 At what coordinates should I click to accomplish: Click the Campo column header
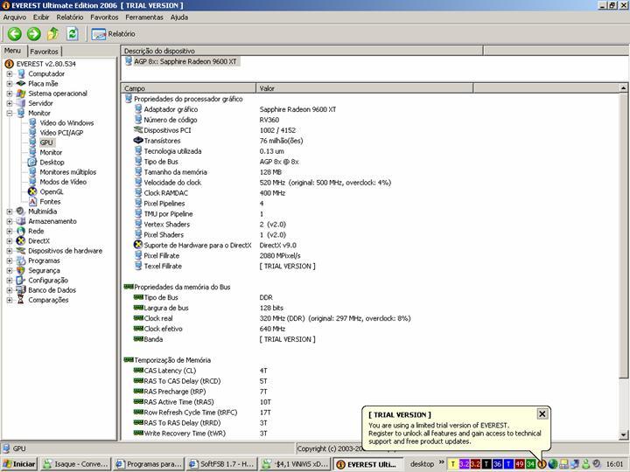188,88
